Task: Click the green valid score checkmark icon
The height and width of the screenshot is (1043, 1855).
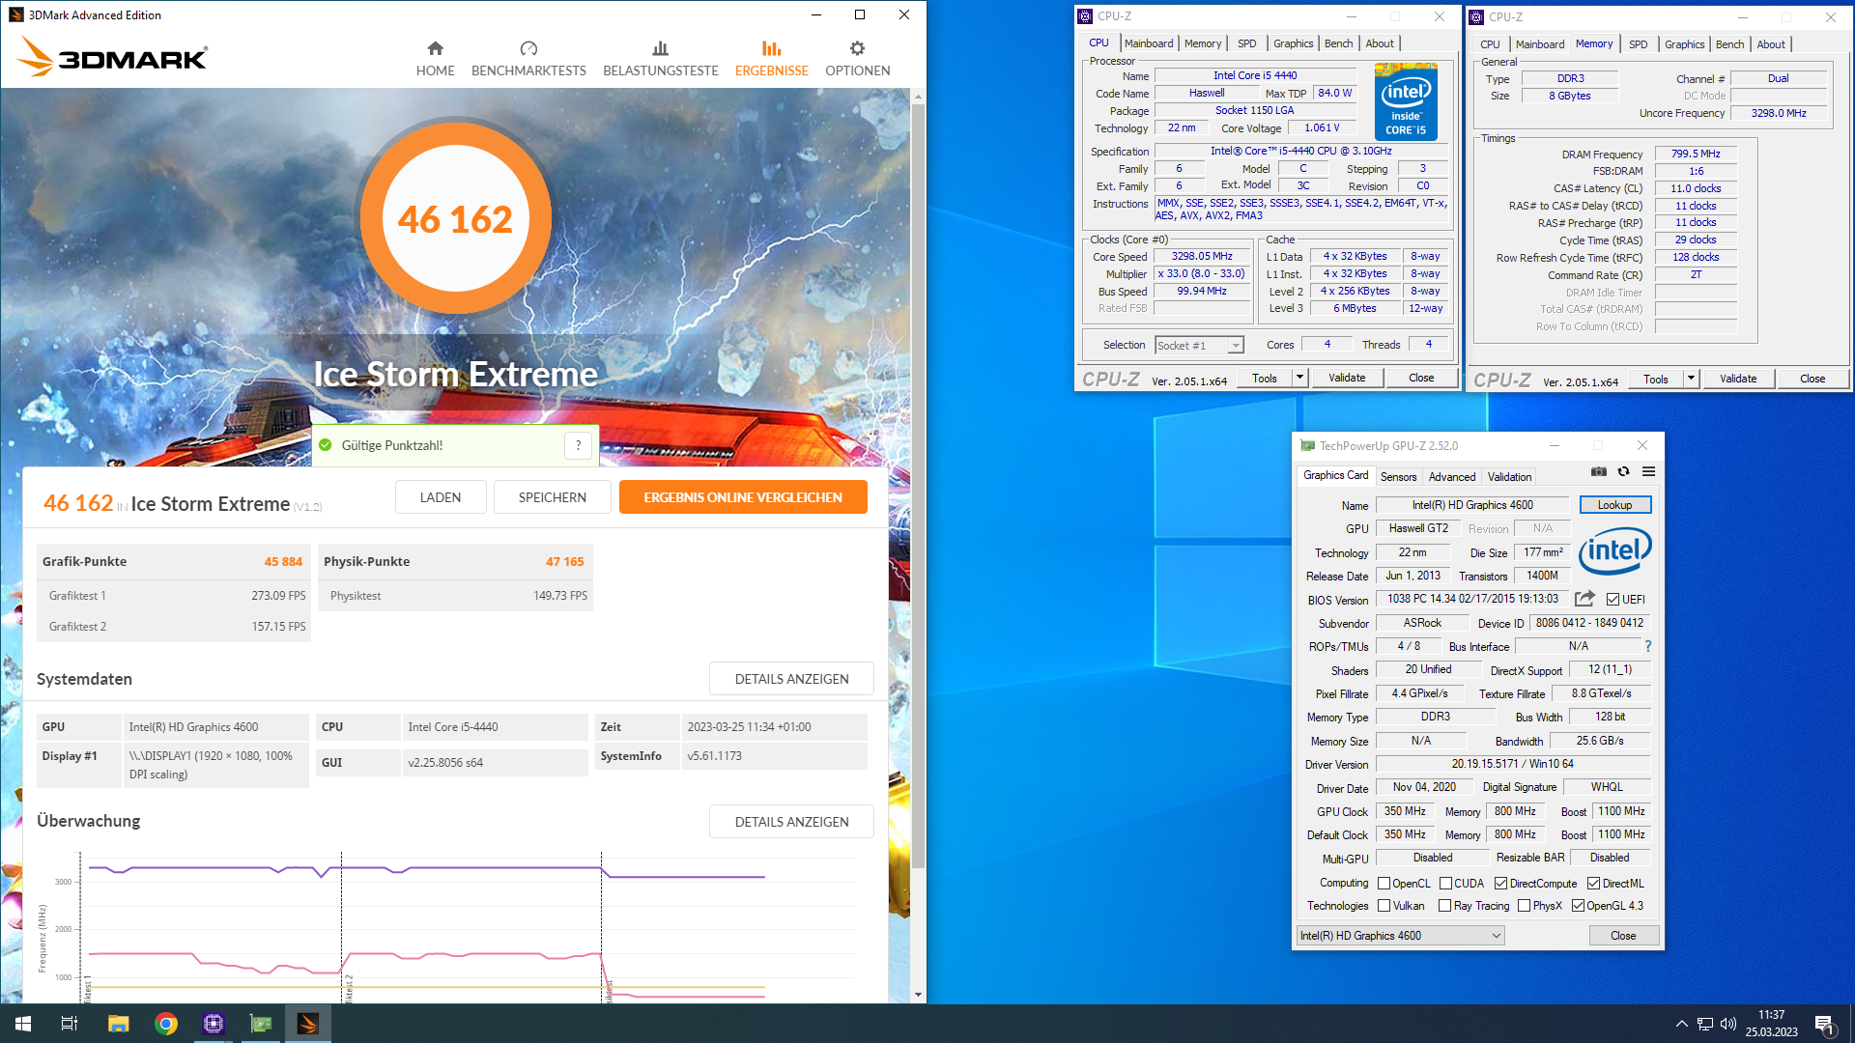Action: (326, 445)
